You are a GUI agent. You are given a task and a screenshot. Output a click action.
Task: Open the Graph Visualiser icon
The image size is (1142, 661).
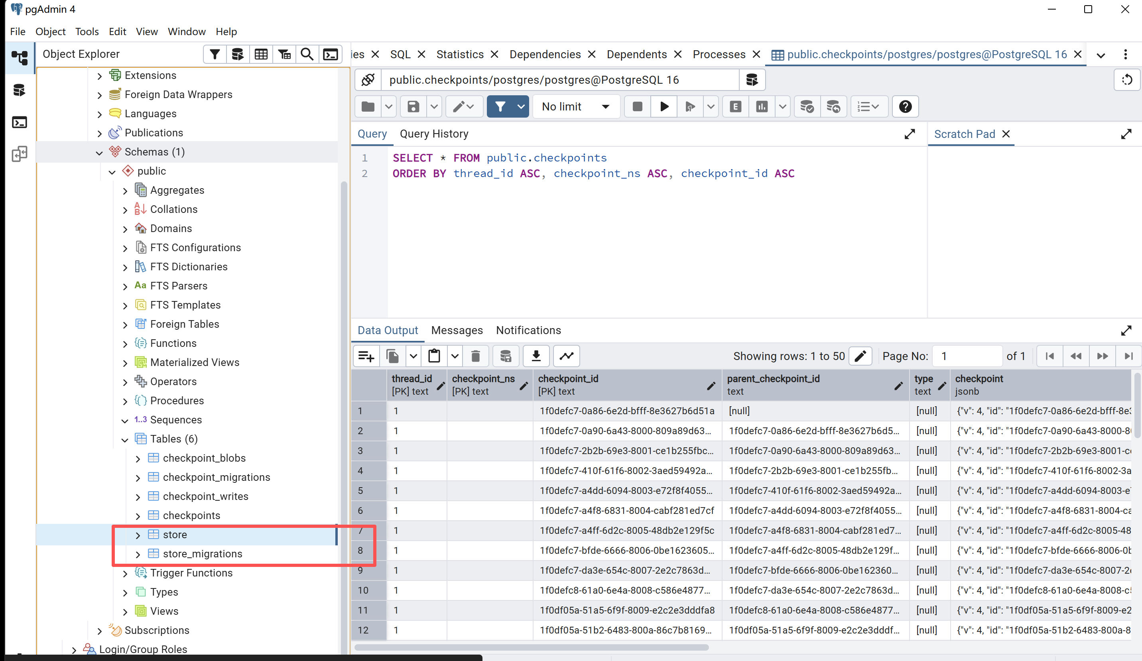[x=567, y=356]
